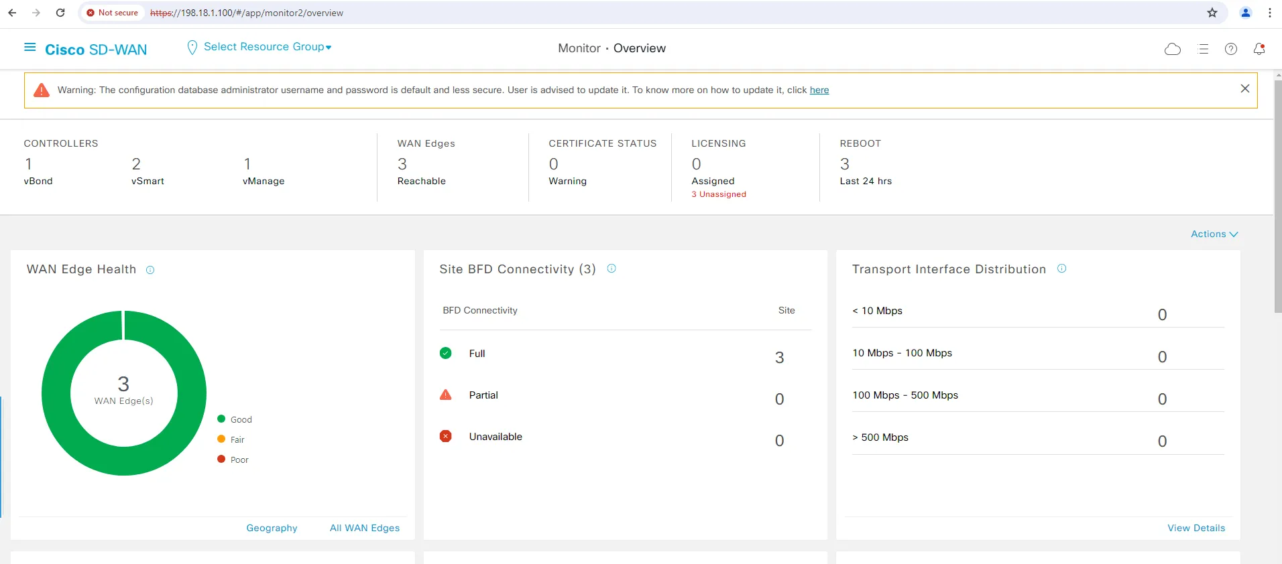
Task: Open the notifications bell
Action: point(1259,49)
